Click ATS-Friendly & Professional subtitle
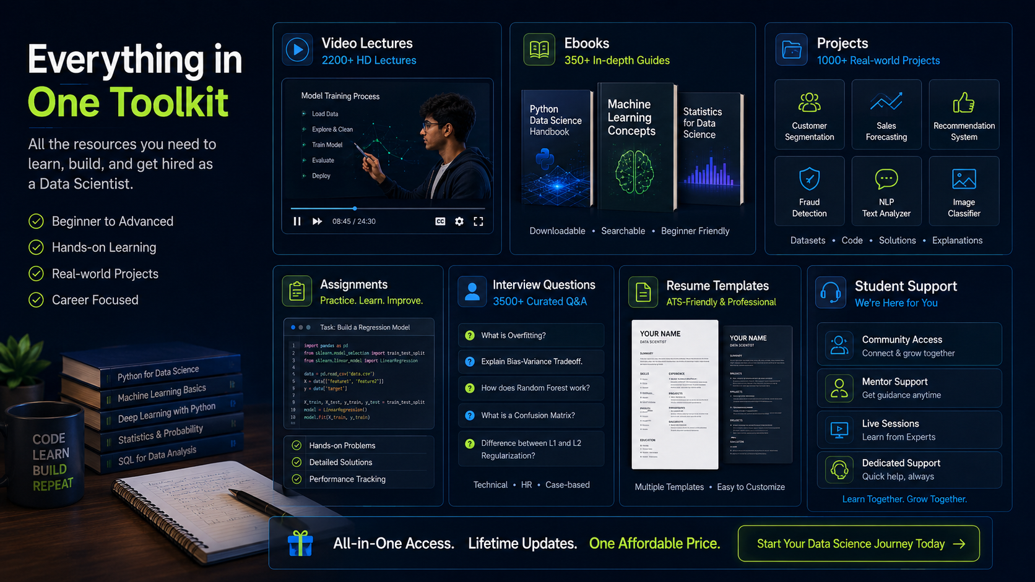1035x582 pixels. [x=721, y=302]
